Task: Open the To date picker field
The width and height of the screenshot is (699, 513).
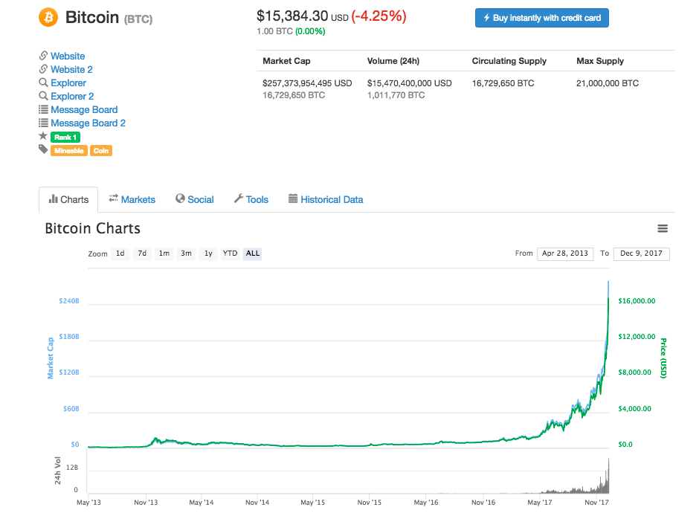Action: [641, 254]
